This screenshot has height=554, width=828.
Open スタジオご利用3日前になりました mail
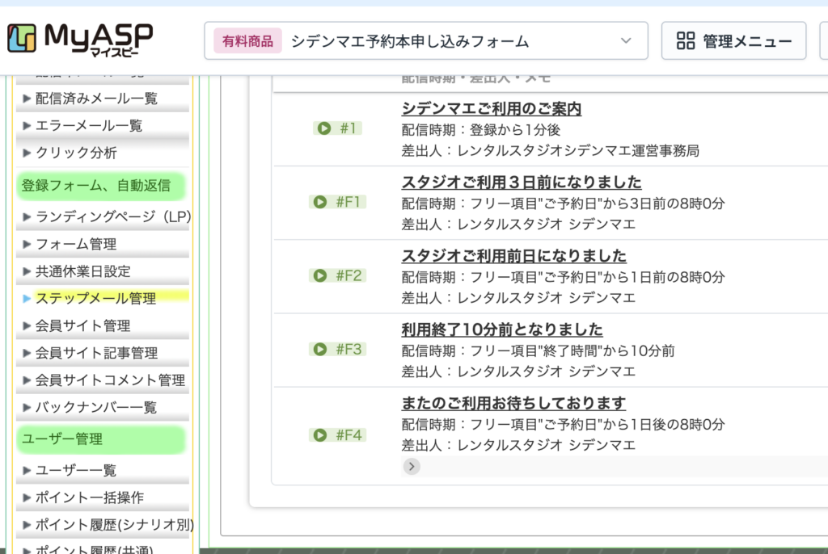tap(522, 182)
